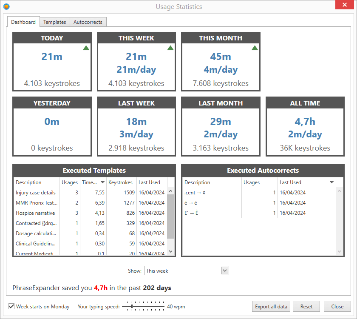Click the 202 days text

pos(157,288)
